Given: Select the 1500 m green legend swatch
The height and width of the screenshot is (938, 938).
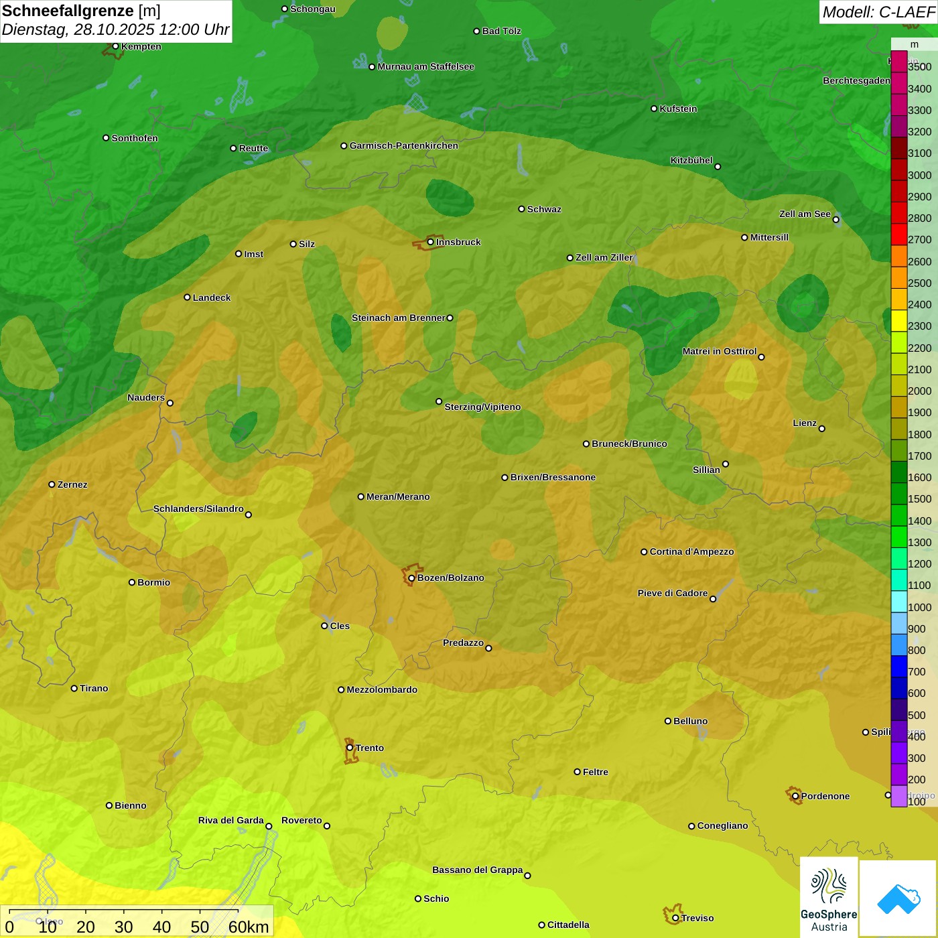Looking at the screenshot, I should click(x=898, y=494).
